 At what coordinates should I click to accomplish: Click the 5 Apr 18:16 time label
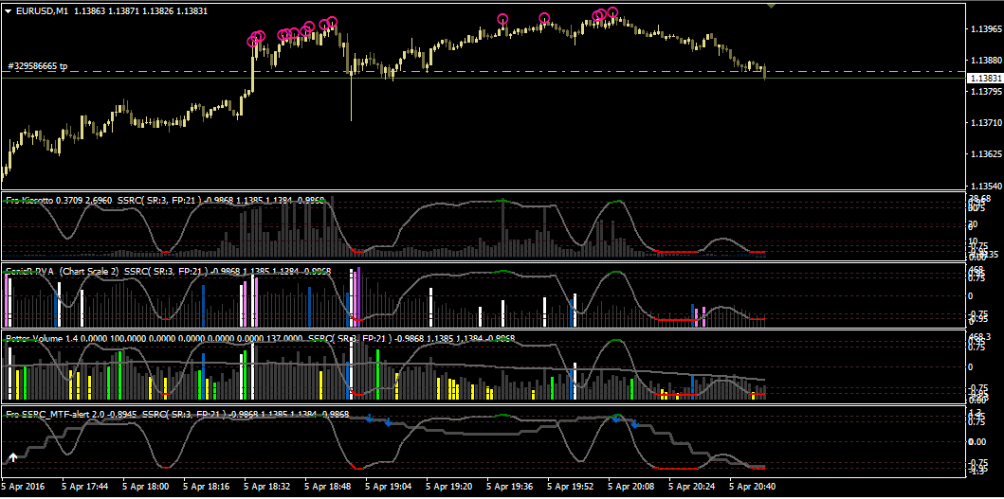coord(206,486)
